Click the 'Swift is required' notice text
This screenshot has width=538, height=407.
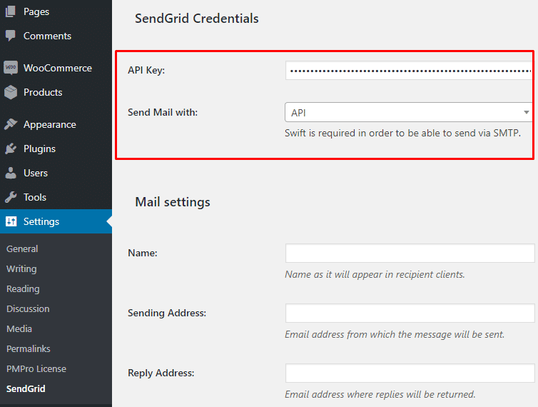(x=403, y=133)
